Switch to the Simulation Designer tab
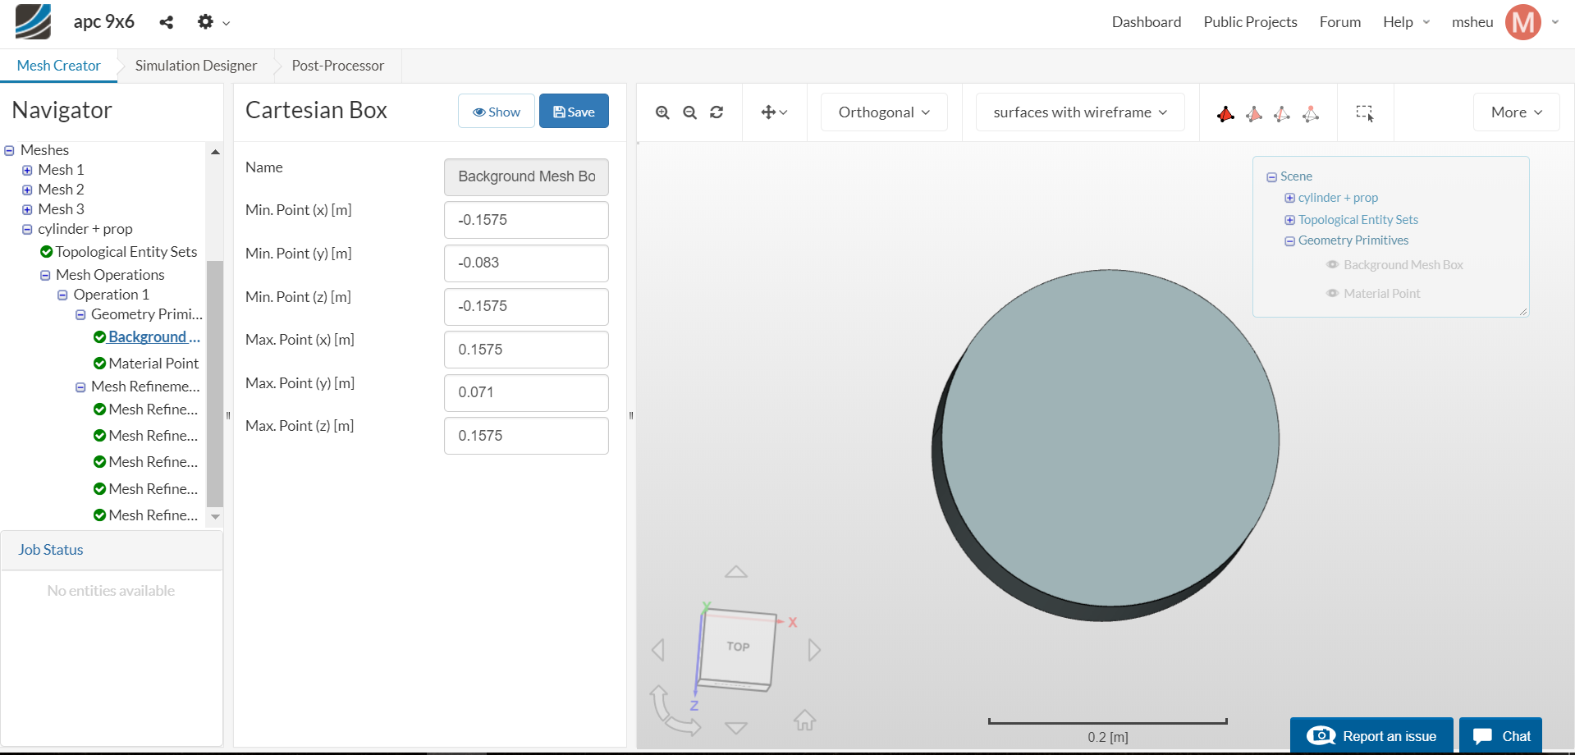This screenshot has width=1575, height=755. click(195, 66)
